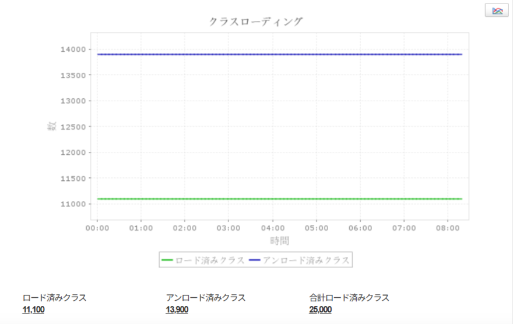Screen dimensions: 513x324
Task: Click the 08:00 time axis label
Action: tap(448, 228)
